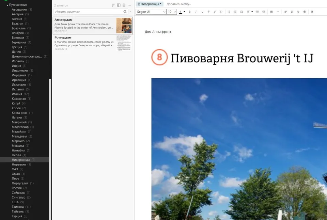Select the США notebook

(18, 202)
